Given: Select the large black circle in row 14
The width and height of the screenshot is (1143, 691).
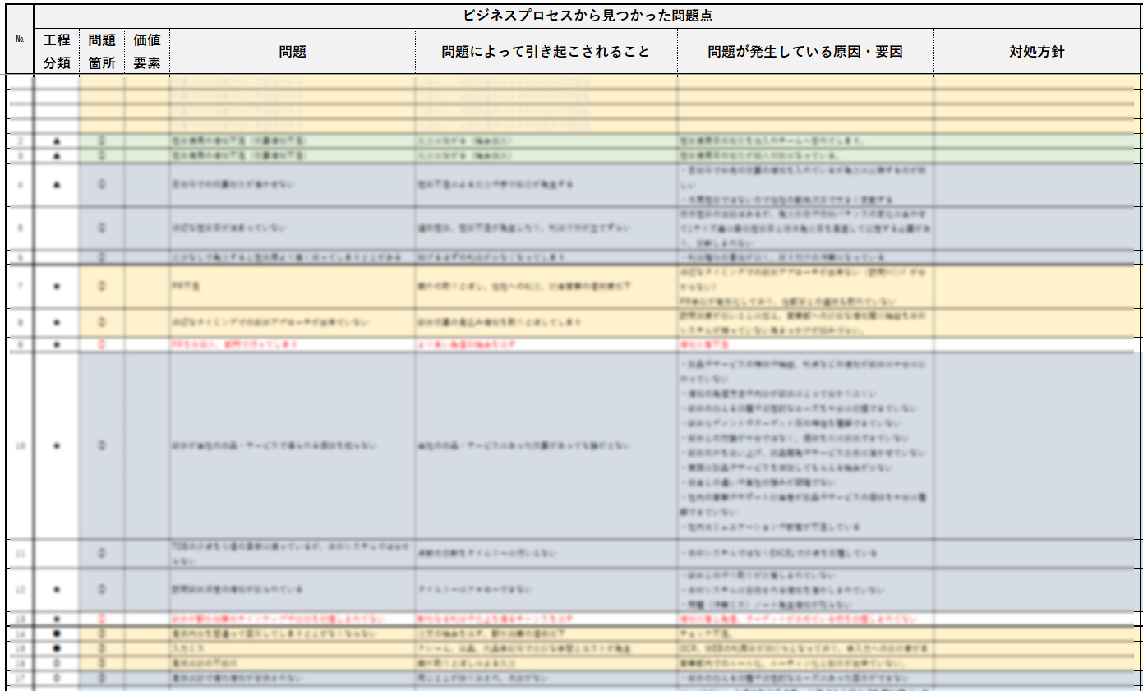Looking at the screenshot, I should [57, 634].
